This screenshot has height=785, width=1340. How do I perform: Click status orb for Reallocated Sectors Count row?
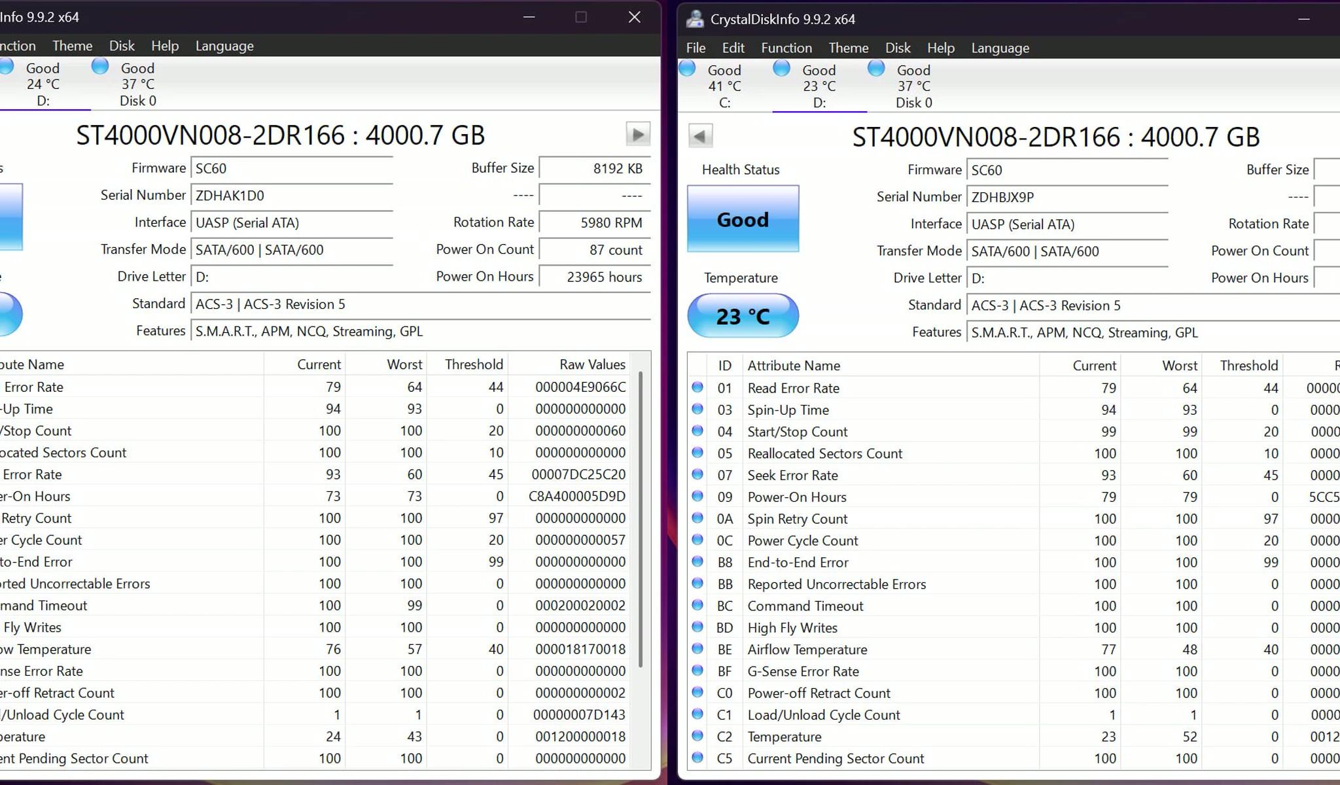coord(697,452)
